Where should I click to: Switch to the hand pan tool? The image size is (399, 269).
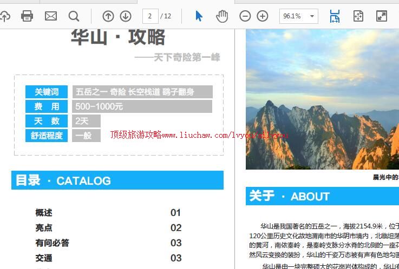(222, 16)
